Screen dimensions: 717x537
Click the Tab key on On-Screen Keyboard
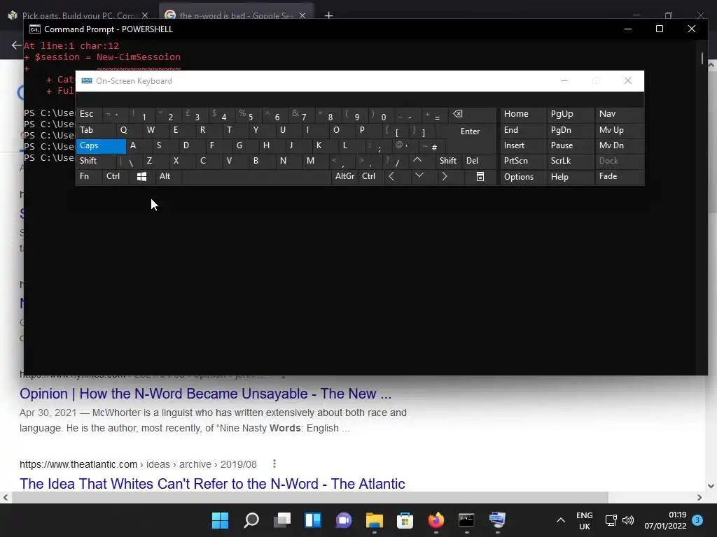(96, 131)
